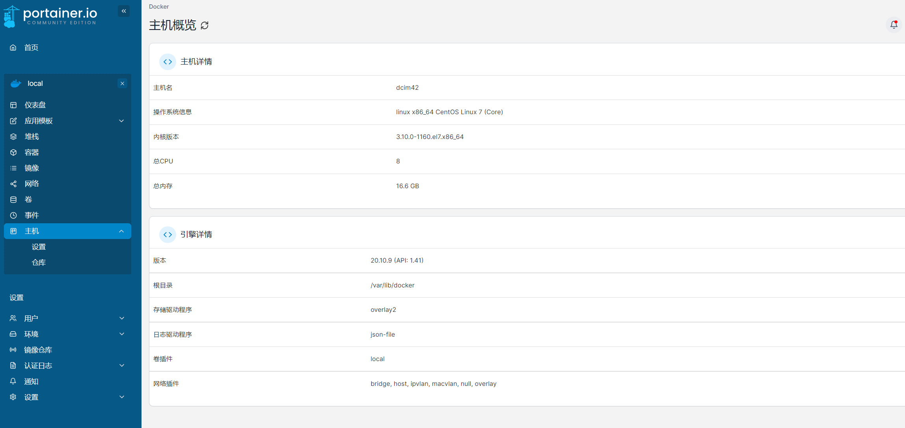
Task: Select 仓库 under the 主机 menu
Action: point(39,263)
